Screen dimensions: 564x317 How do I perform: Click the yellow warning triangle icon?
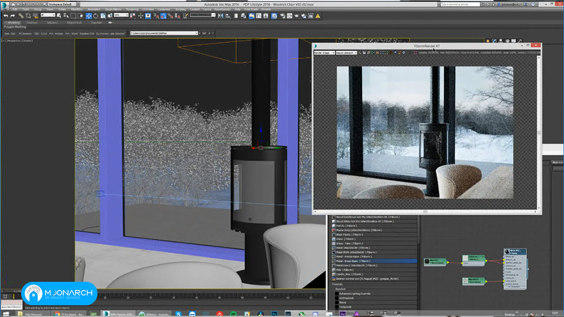(x=318, y=16)
